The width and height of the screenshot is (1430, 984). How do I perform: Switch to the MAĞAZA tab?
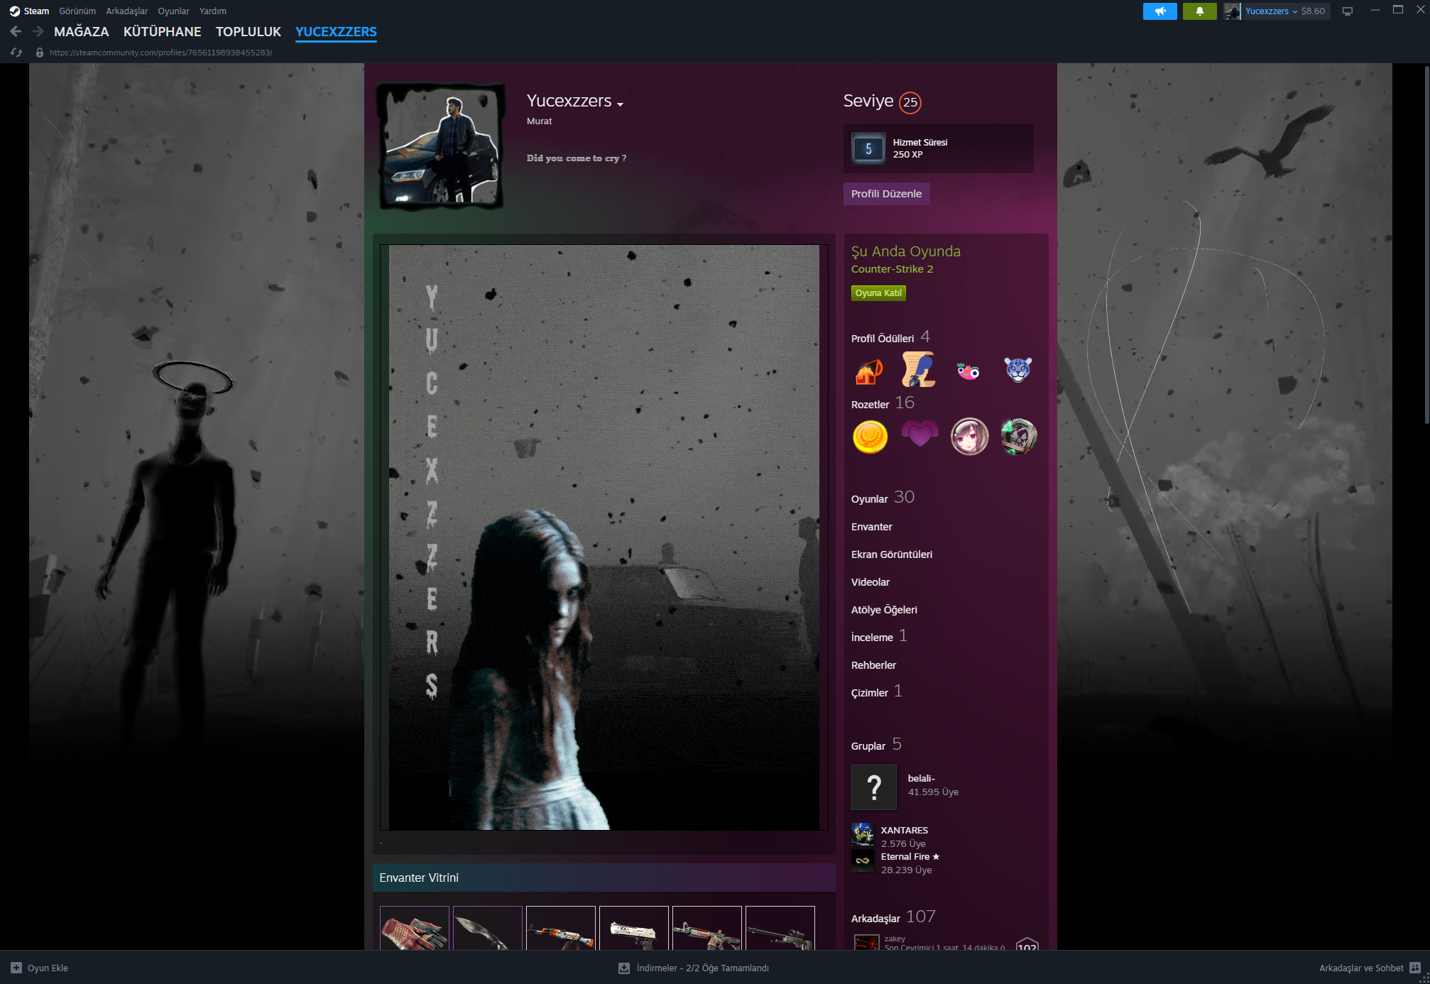coord(82,32)
